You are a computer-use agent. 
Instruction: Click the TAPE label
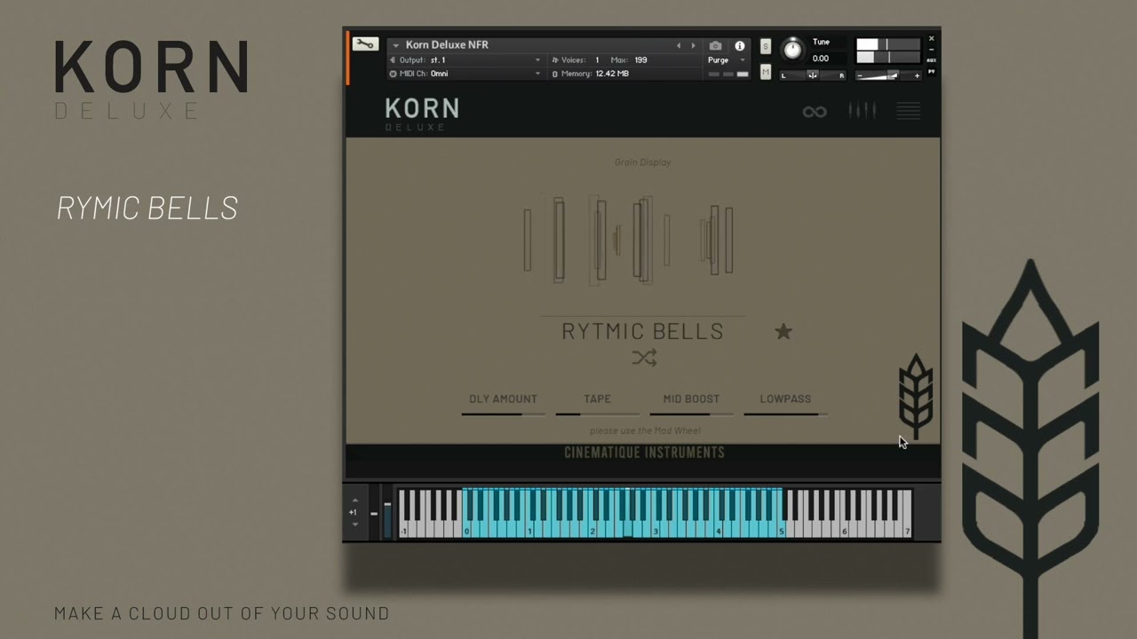click(x=597, y=398)
